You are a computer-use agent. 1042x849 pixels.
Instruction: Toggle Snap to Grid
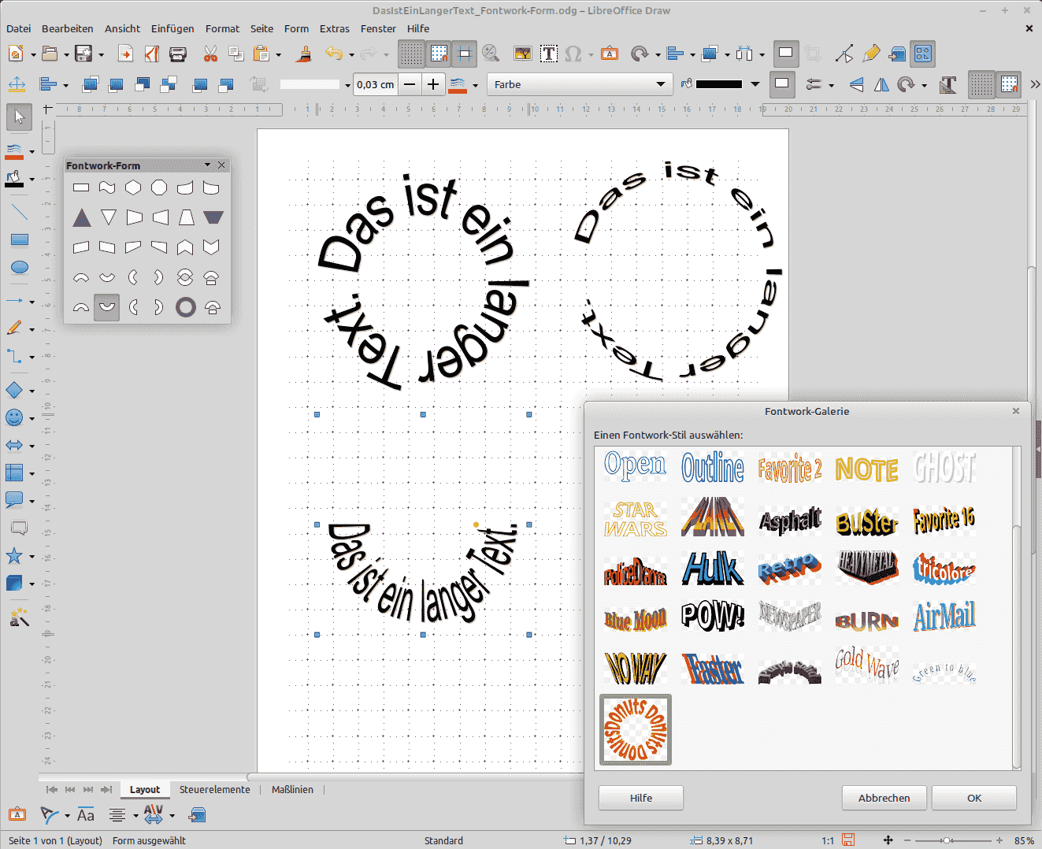point(439,53)
